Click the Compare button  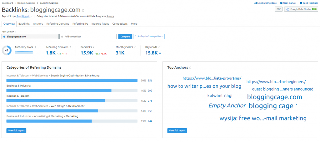(x=125, y=37)
